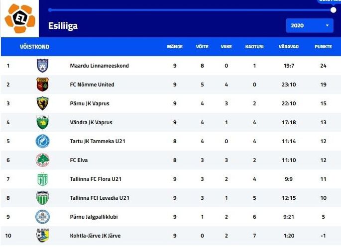Click the FC Nõmme United crest
The image size is (341, 247).
[x=42, y=84]
